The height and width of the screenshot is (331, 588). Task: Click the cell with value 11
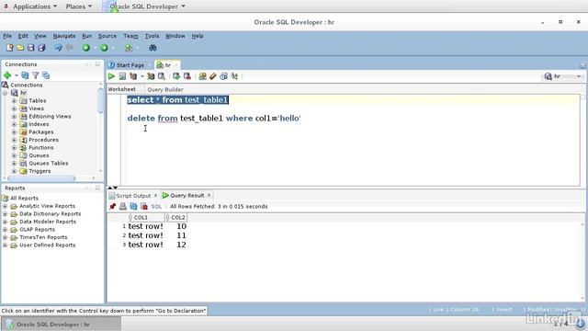click(181, 235)
